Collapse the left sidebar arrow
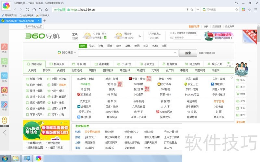The image size is (260, 162). (4, 133)
